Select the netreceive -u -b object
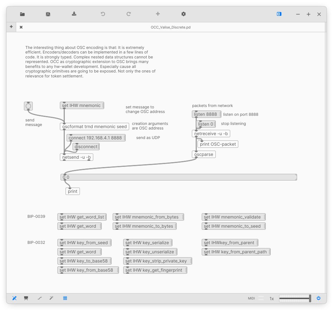 coord(211,134)
